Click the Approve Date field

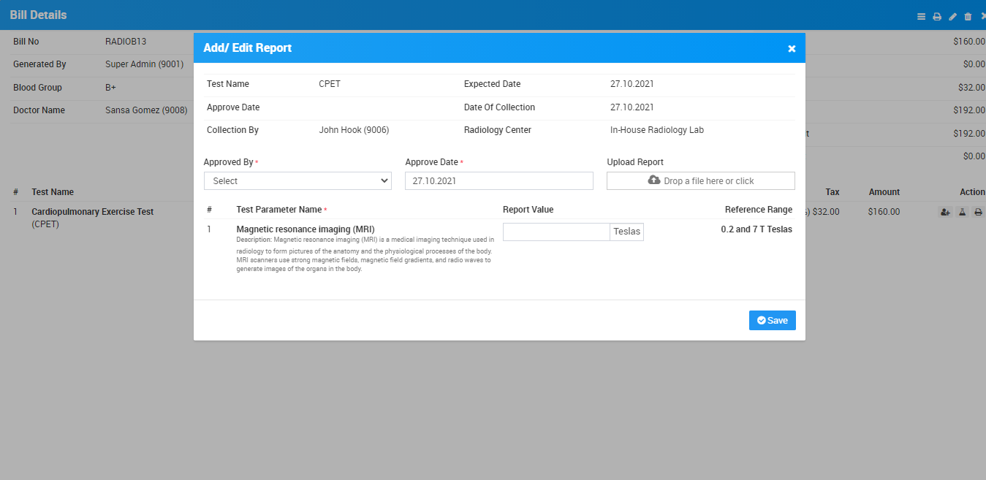tap(498, 181)
